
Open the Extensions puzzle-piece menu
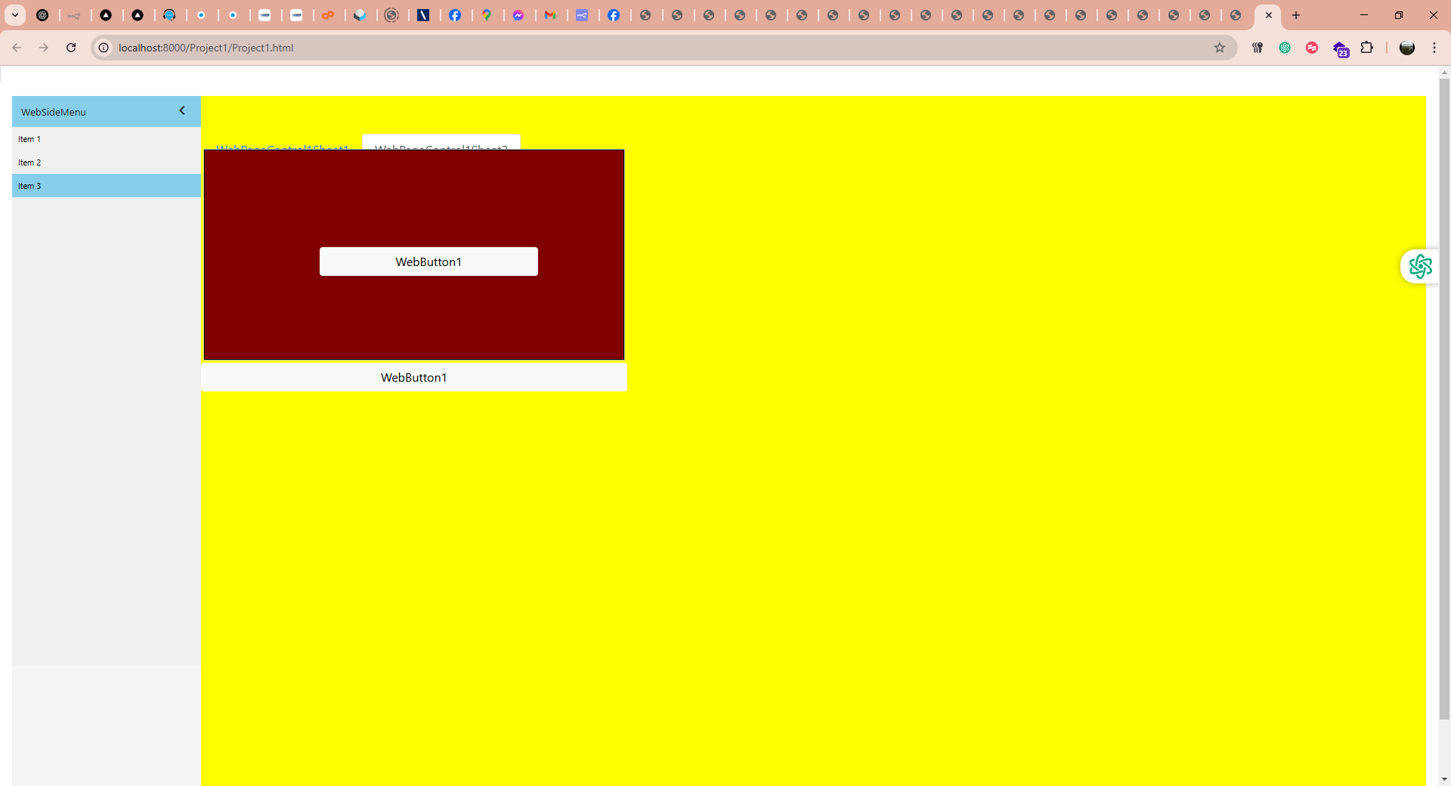point(1366,48)
